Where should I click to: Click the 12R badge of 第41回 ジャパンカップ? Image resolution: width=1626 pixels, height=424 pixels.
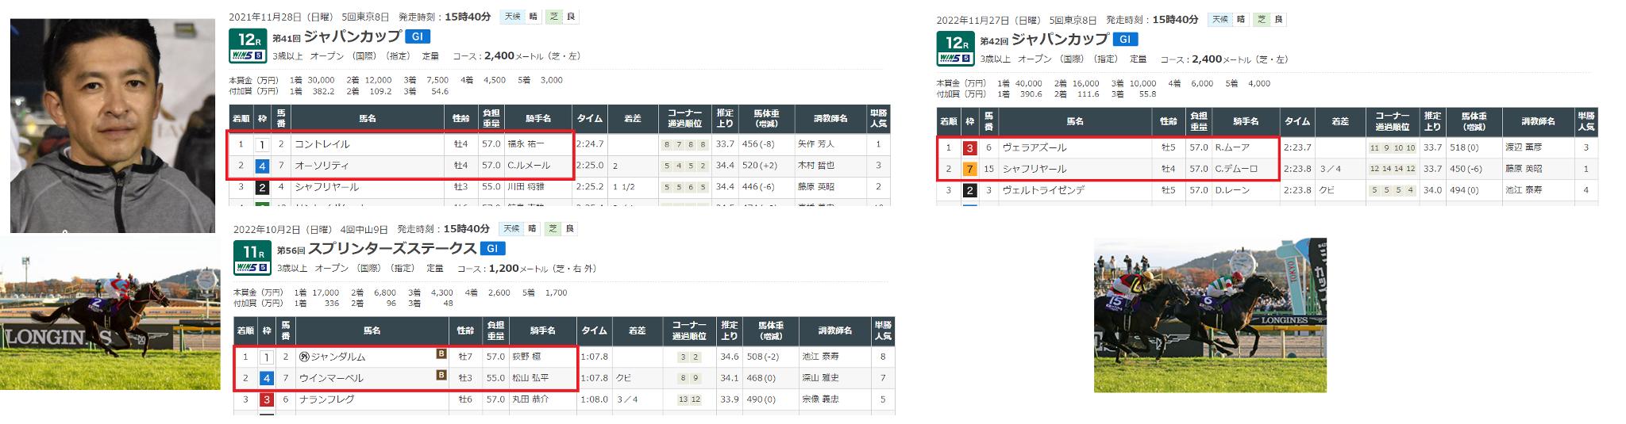click(x=247, y=40)
